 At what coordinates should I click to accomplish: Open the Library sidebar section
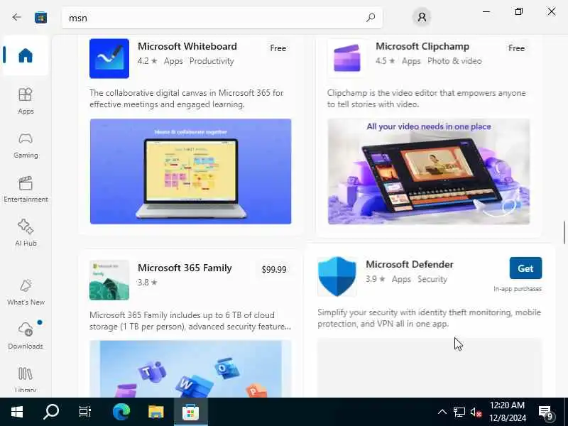[x=26, y=378]
